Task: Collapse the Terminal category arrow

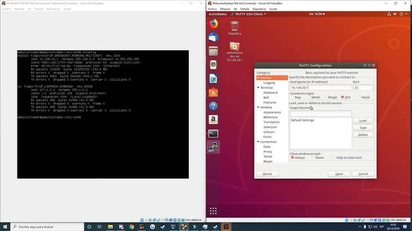Action: pyautogui.click(x=258, y=88)
